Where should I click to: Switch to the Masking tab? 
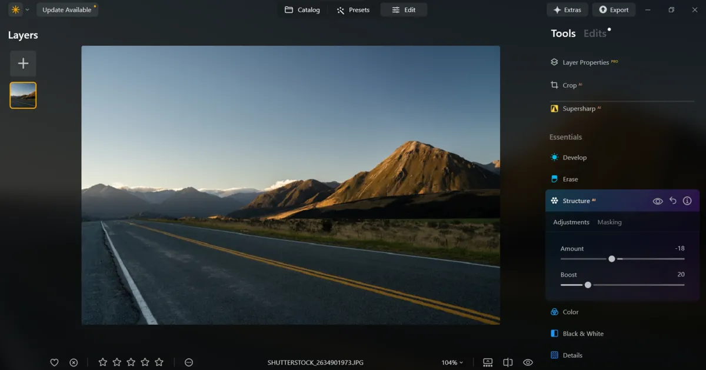[x=610, y=222]
